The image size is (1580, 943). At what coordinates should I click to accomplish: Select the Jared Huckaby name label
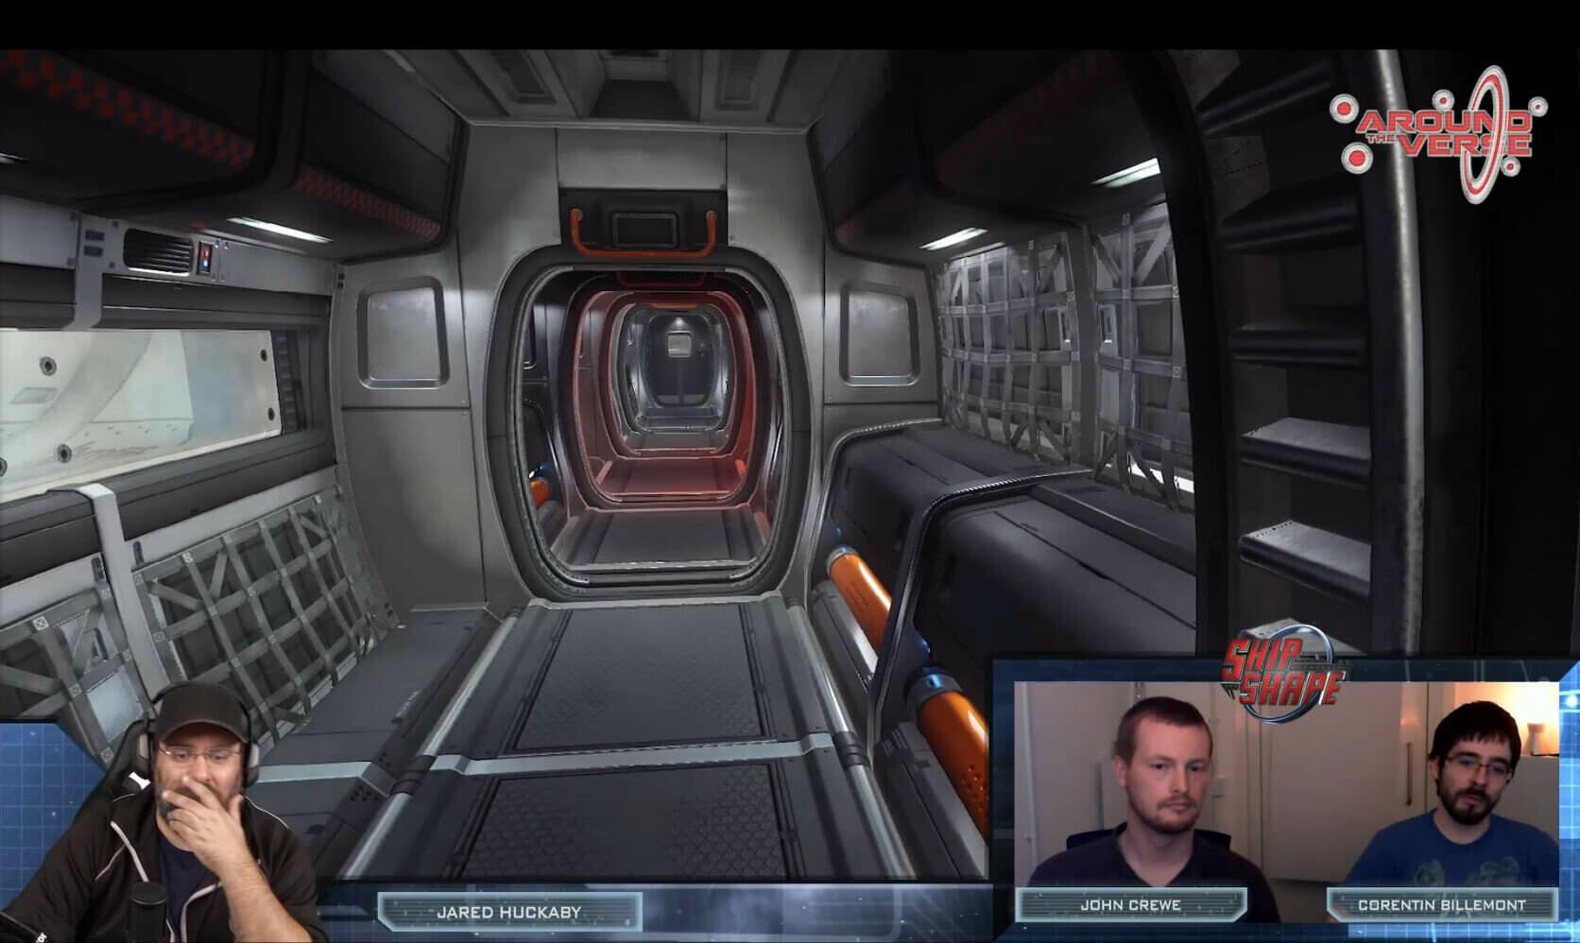click(508, 912)
